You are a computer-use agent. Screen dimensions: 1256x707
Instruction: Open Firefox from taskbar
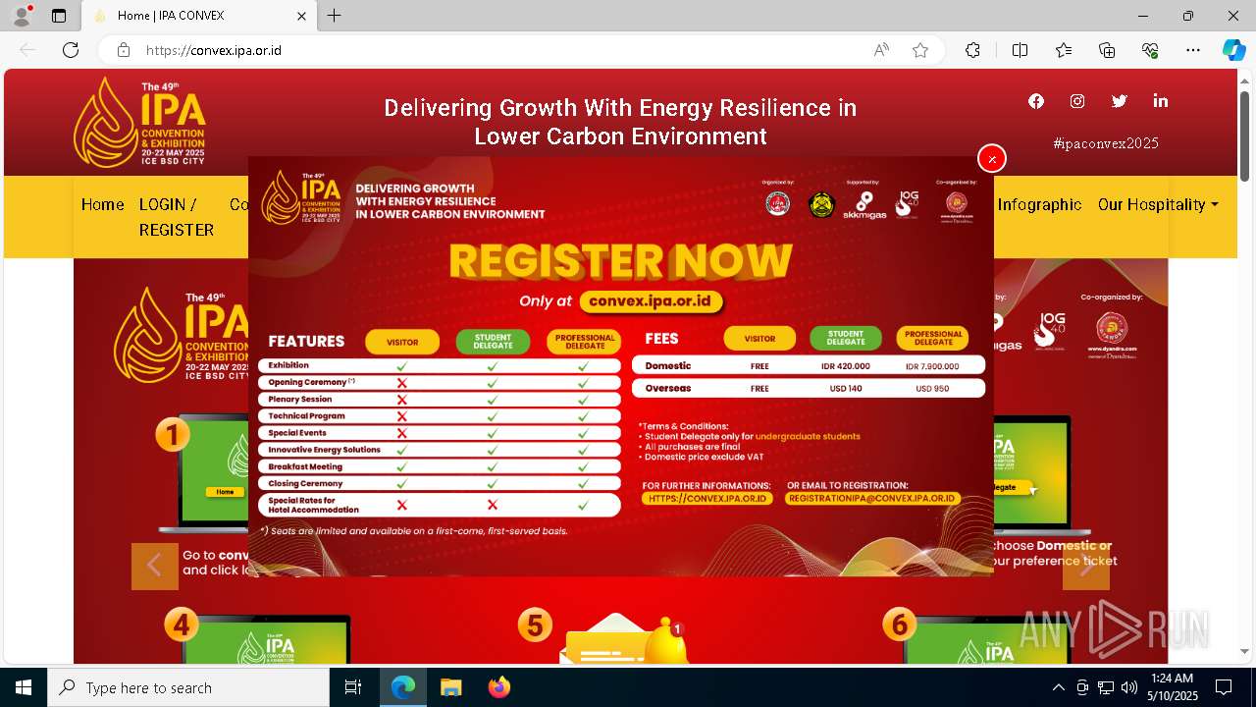click(498, 687)
